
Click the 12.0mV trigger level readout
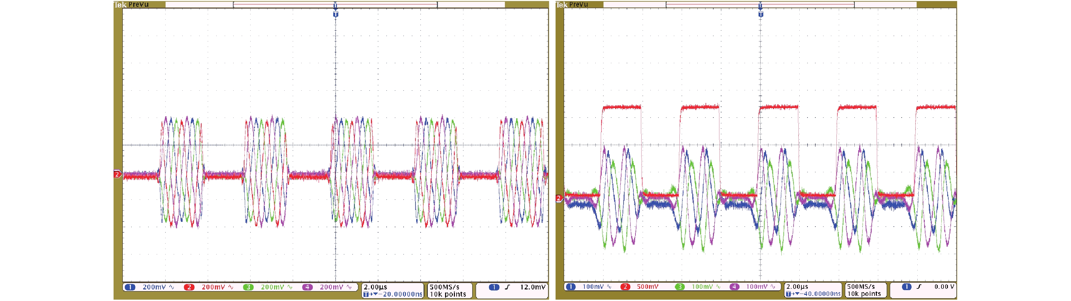(532, 287)
